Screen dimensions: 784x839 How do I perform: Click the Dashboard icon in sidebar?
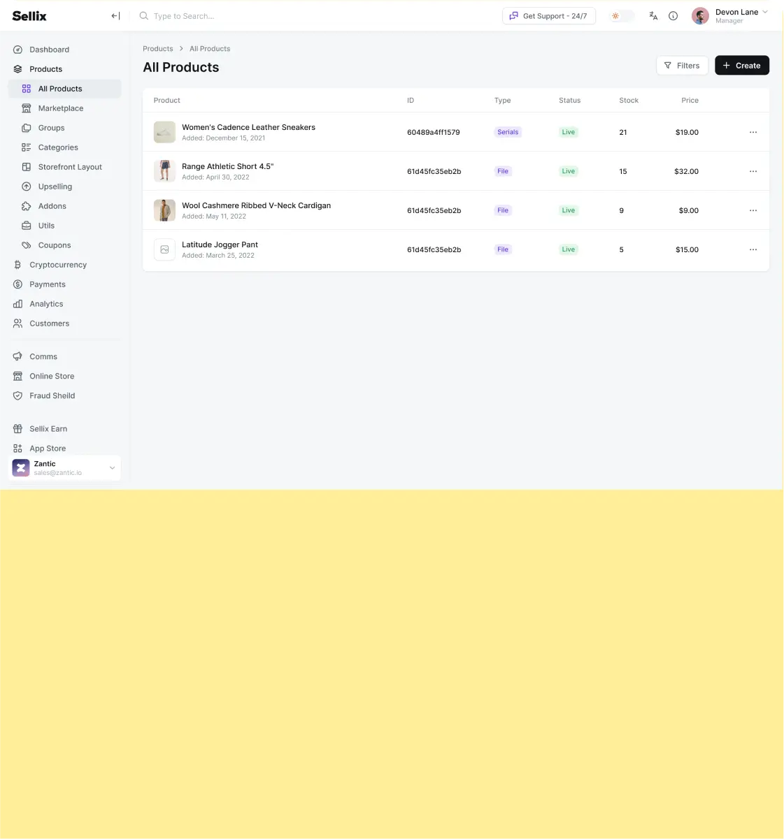point(18,50)
